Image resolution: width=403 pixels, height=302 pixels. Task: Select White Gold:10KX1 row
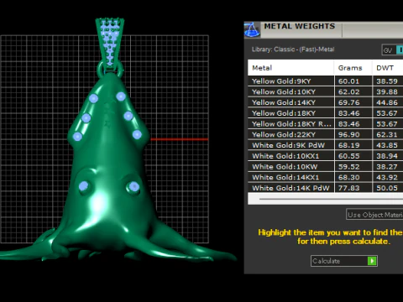[326, 156]
